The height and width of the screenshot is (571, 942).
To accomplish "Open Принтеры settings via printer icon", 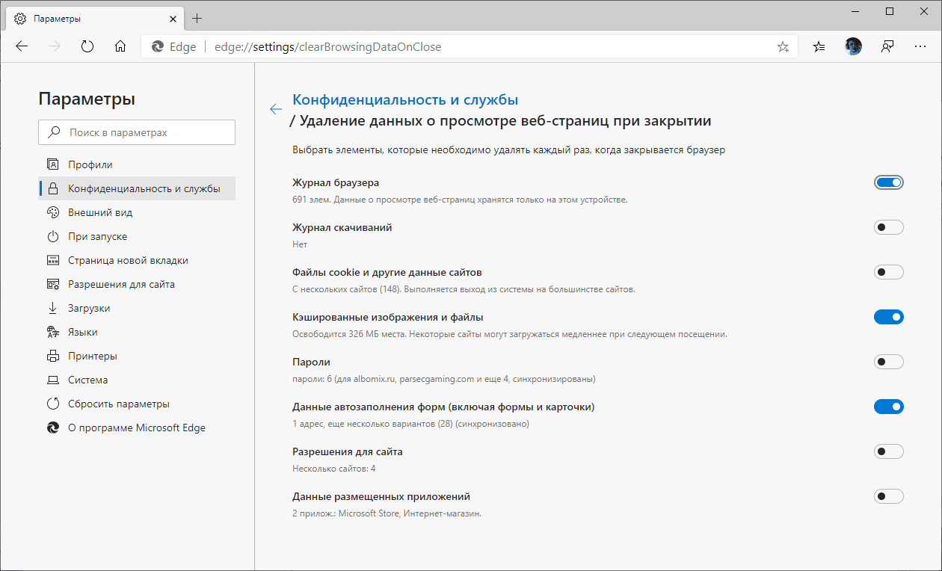I will (53, 356).
